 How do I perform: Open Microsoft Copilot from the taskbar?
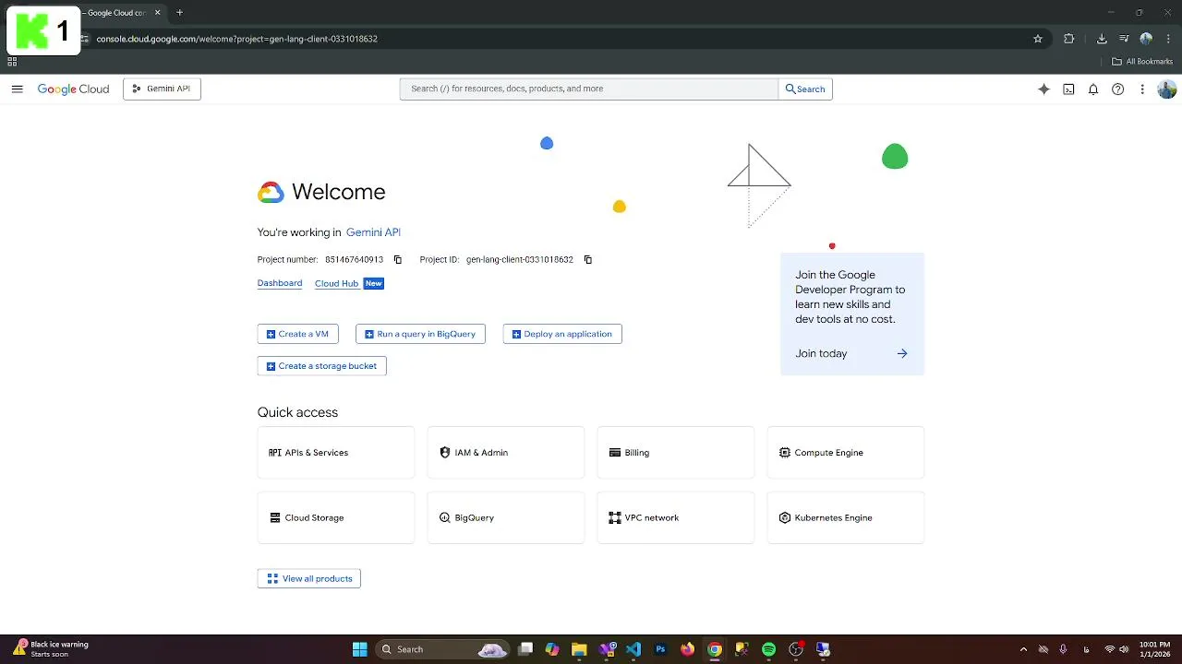click(552, 649)
